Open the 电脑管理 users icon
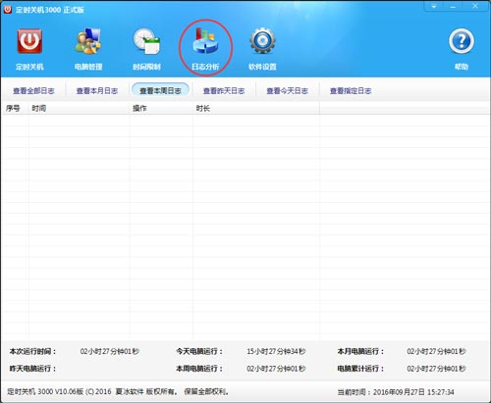 [88, 41]
